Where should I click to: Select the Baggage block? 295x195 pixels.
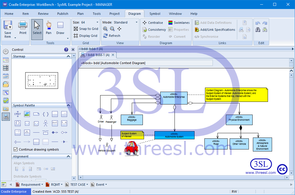point(132,120)
